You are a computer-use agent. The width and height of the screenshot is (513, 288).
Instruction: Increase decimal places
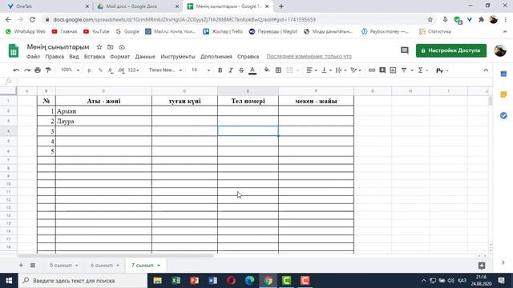(121, 70)
